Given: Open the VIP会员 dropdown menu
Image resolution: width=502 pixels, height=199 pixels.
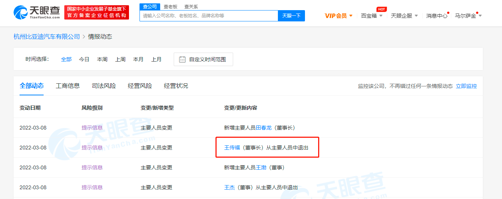Looking at the screenshot, I should coord(338,16).
